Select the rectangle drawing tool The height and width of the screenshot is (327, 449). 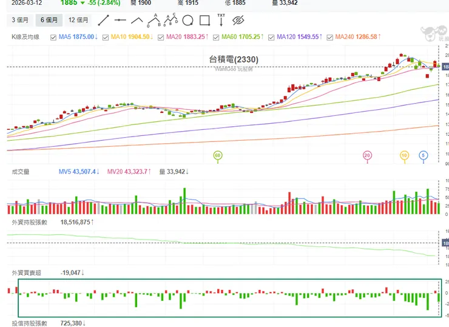point(204,21)
